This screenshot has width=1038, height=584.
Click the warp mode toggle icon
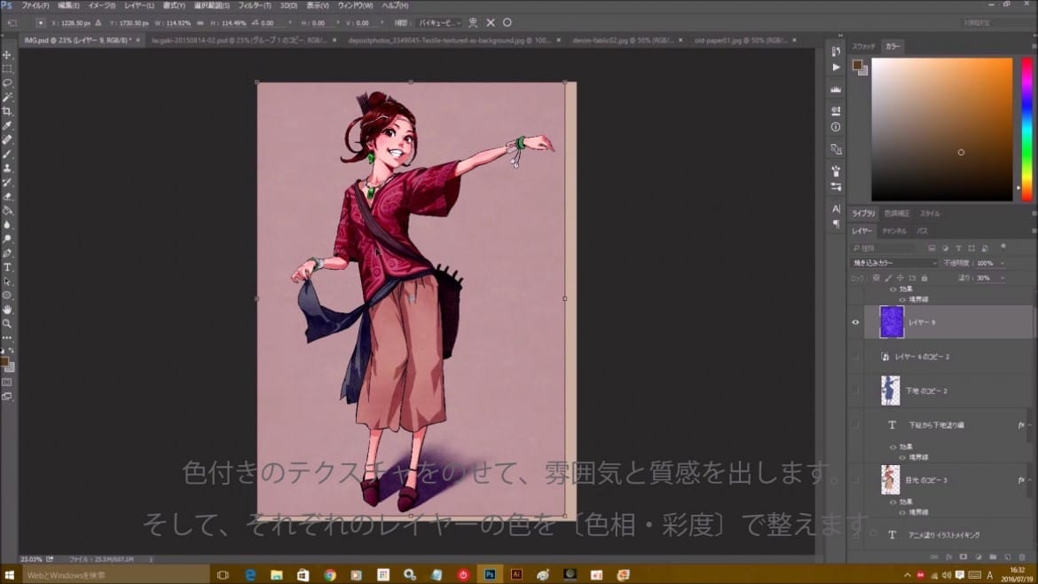coord(473,22)
